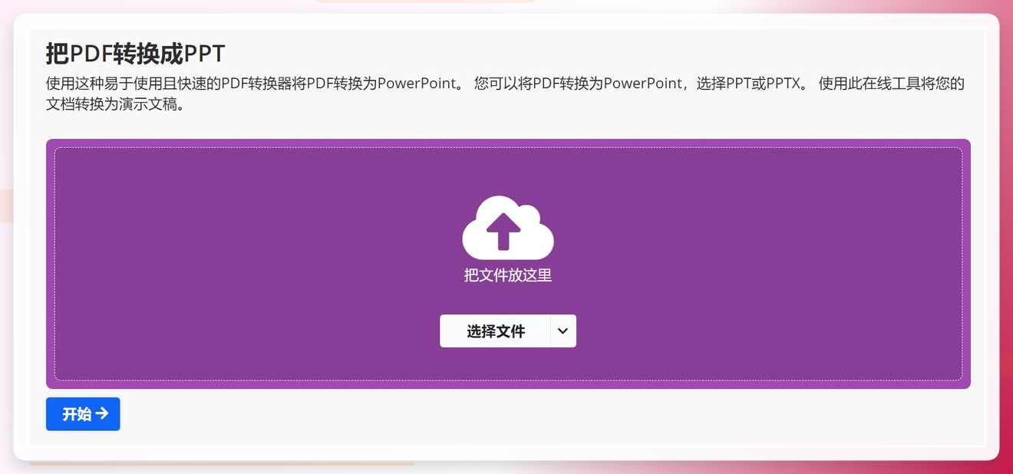Click the 开始 start button
Viewport: 1013px width, 474px height.
[83, 414]
